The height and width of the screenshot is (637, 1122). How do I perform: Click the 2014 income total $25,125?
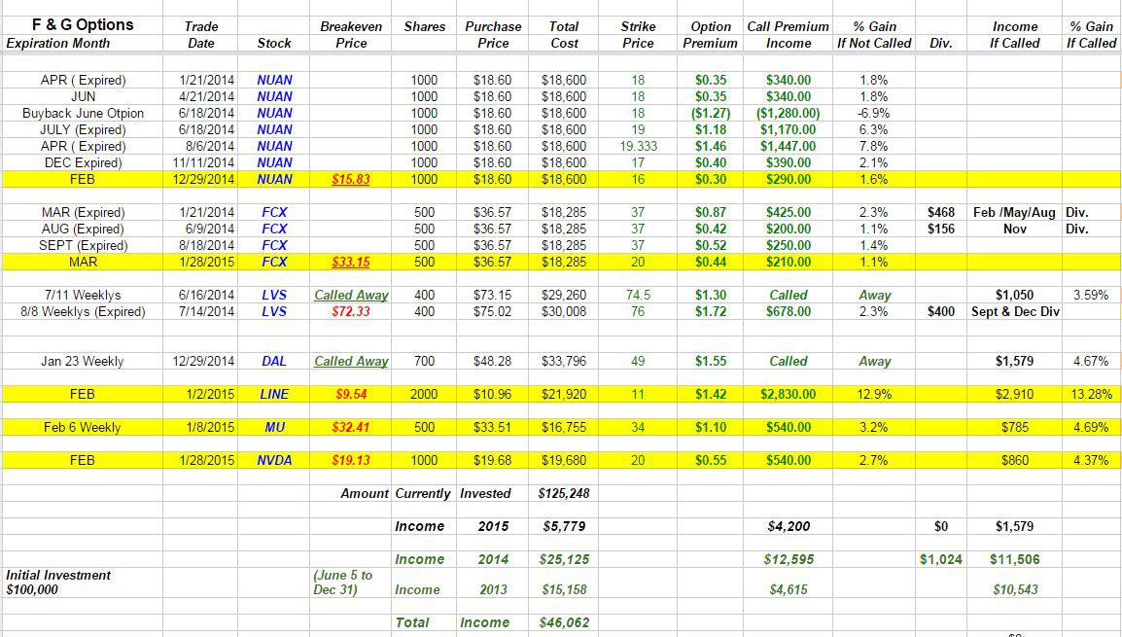(x=564, y=559)
